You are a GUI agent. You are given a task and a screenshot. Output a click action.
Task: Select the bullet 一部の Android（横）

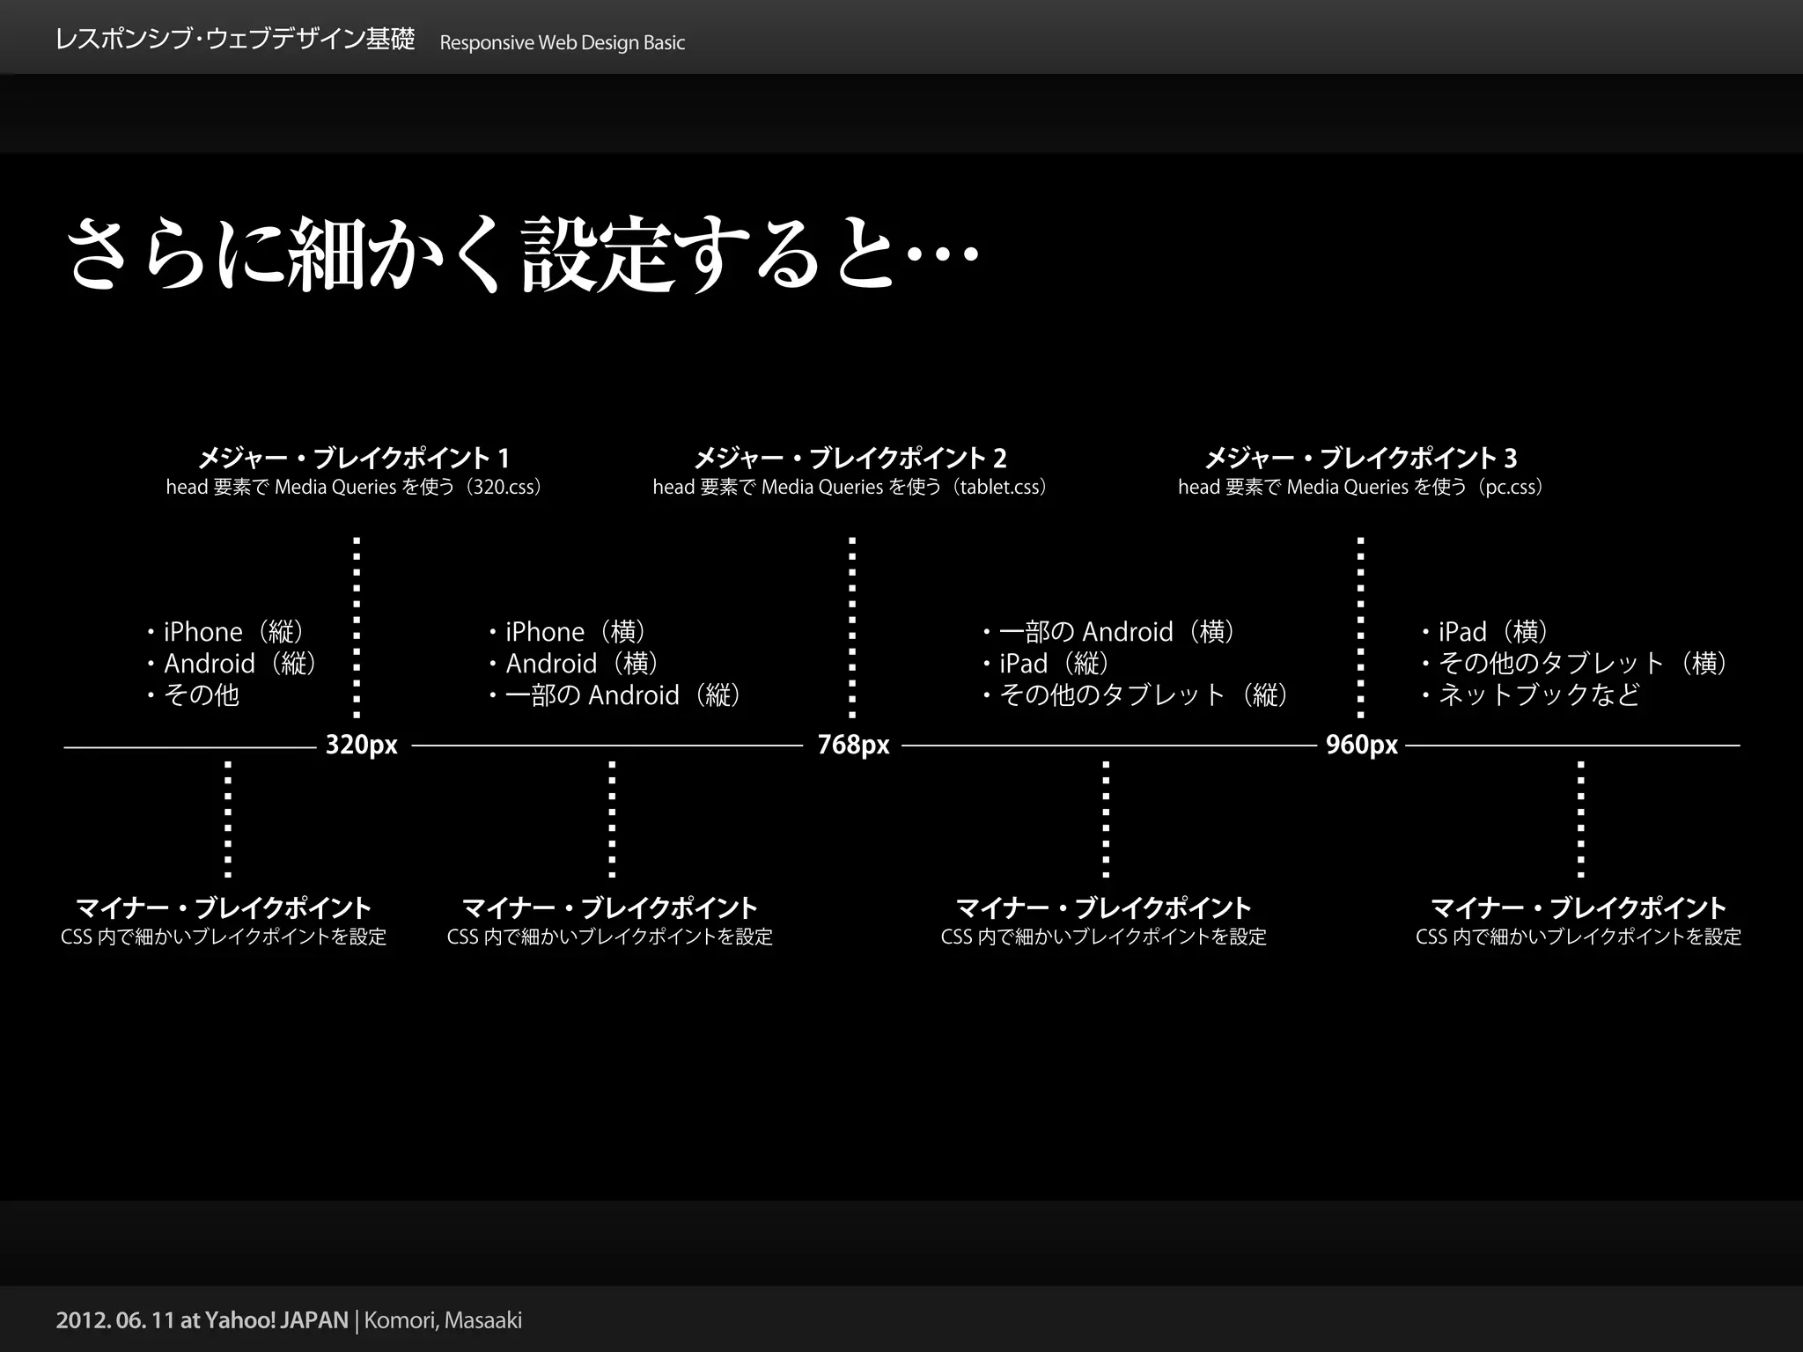(x=1111, y=632)
